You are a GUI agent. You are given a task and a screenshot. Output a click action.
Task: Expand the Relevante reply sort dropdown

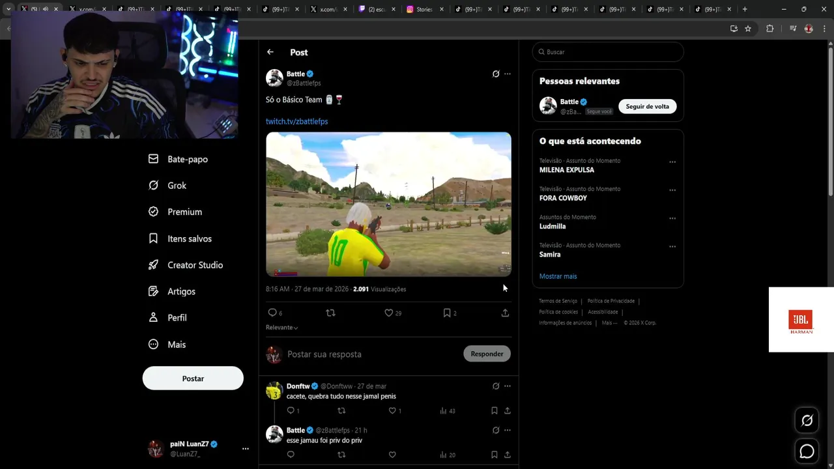[x=282, y=328]
